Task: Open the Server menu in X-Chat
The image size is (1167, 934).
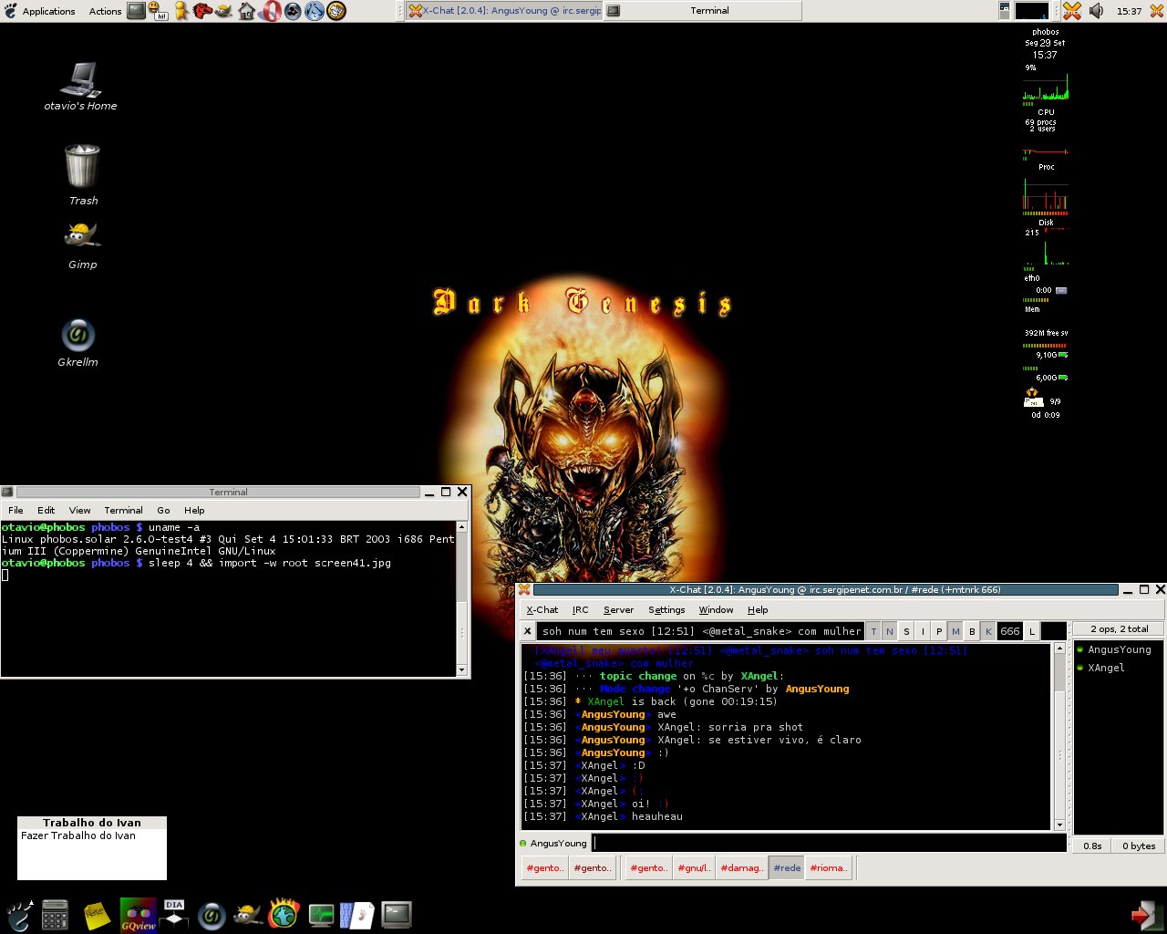Action: tap(618, 609)
